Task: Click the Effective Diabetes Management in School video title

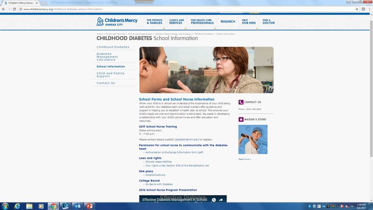Action: point(175,199)
